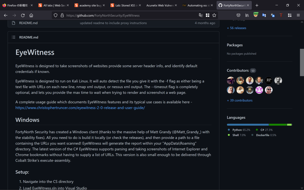
Task: Click the README.md file icon in file list
Action: [13, 23]
